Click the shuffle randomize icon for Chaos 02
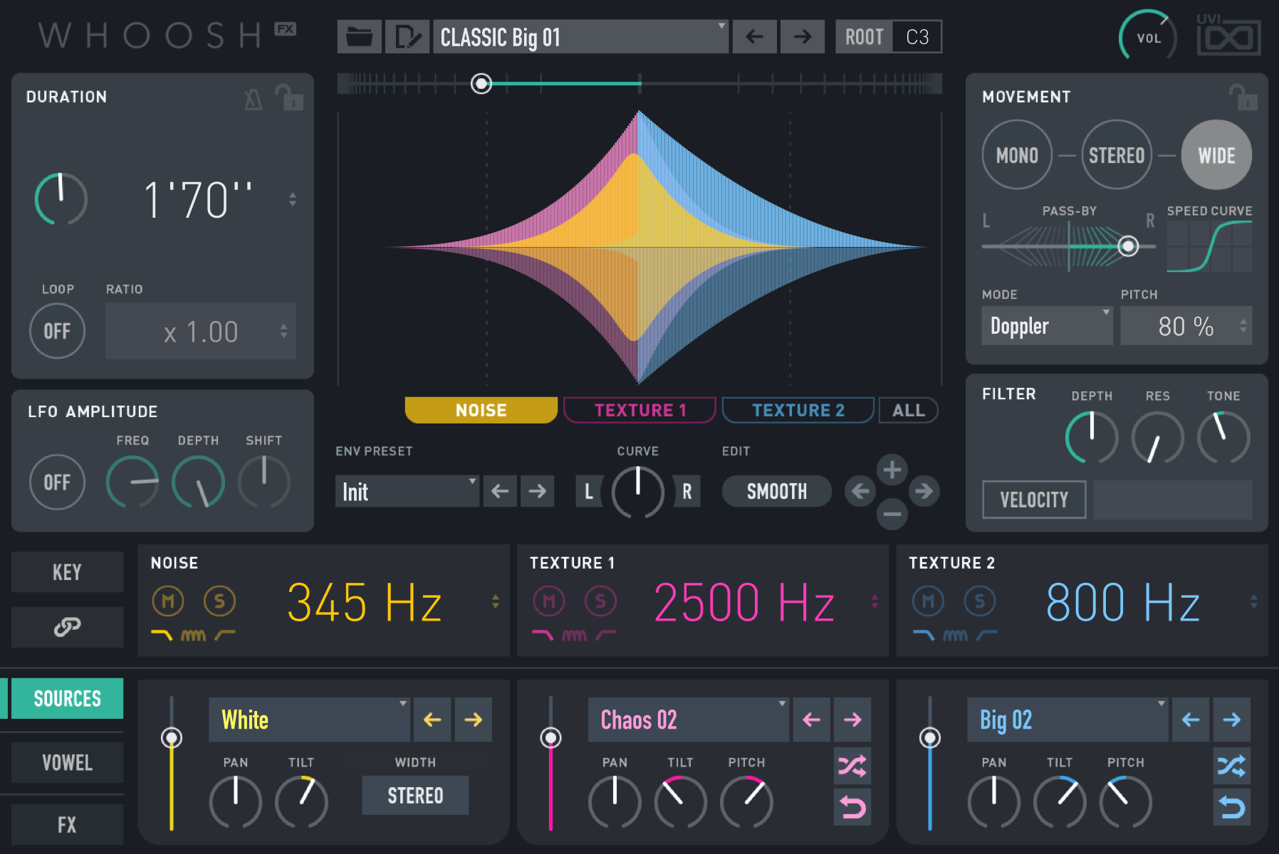1279x854 pixels. click(852, 766)
